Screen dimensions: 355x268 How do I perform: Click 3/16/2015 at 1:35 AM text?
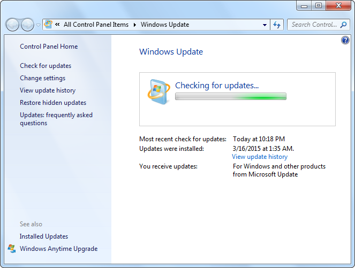(x=263, y=149)
